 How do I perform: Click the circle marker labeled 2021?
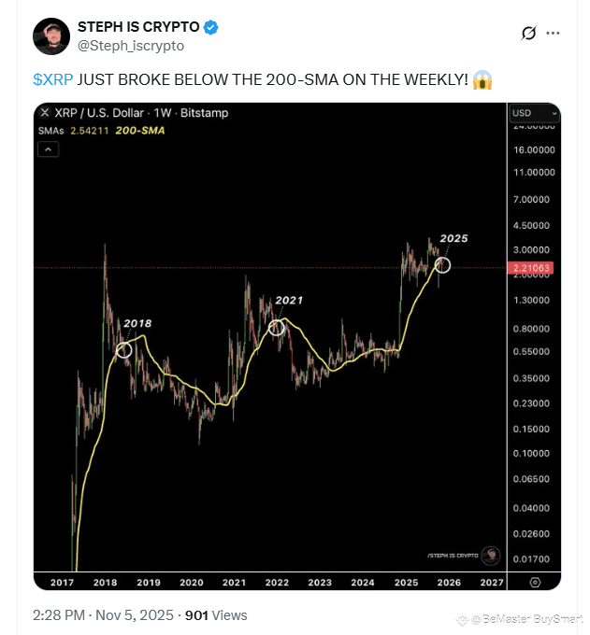277,327
